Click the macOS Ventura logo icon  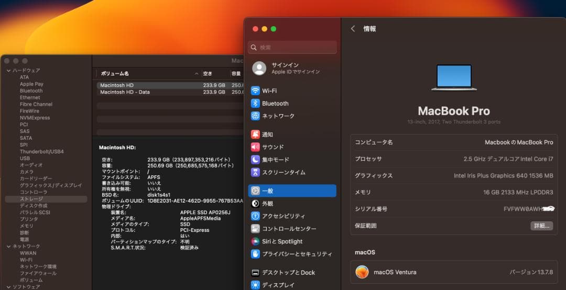[362, 272]
